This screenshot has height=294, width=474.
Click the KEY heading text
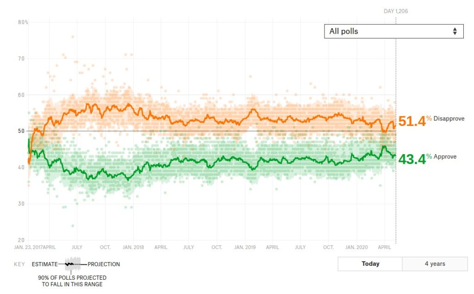pyautogui.click(x=19, y=264)
